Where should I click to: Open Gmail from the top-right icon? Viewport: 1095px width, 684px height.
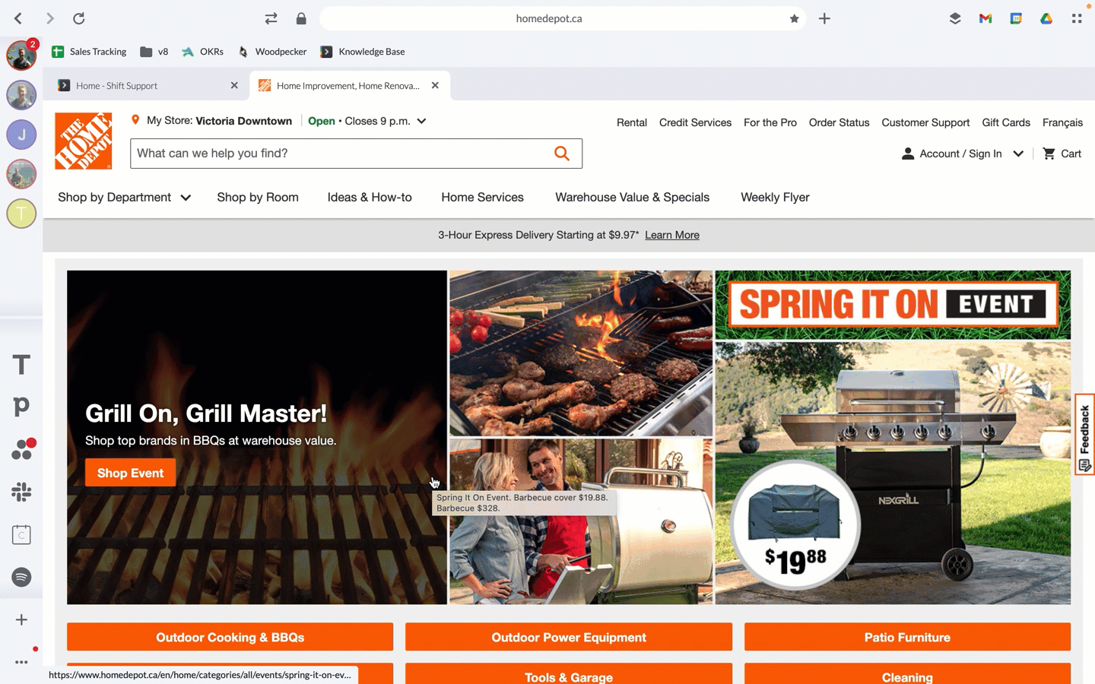point(985,18)
